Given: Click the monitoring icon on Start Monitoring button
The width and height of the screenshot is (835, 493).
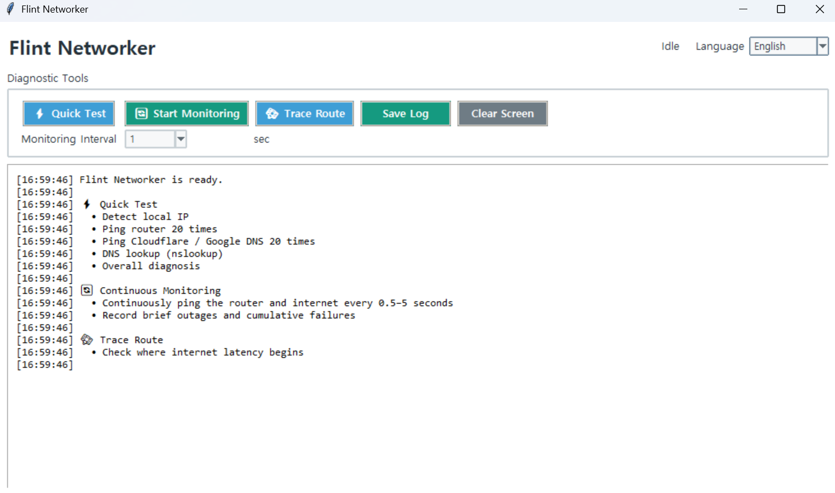Looking at the screenshot, I should (141, 113).
